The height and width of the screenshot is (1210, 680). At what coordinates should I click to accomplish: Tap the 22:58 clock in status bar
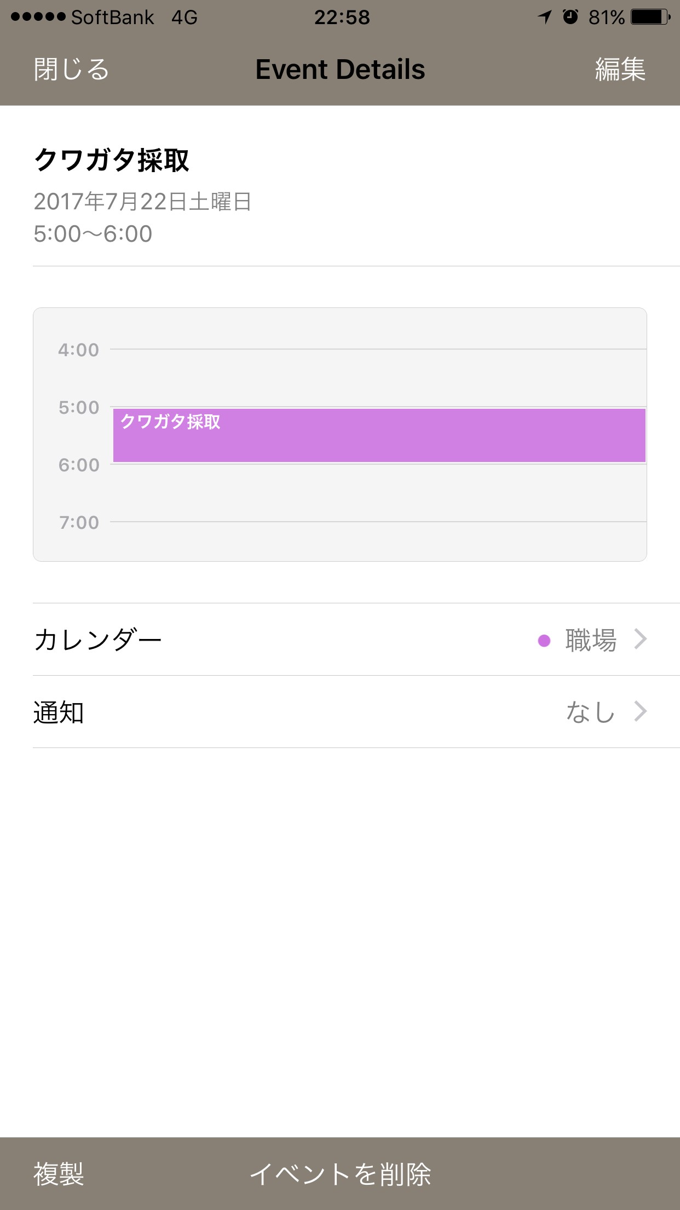point(342,18)
